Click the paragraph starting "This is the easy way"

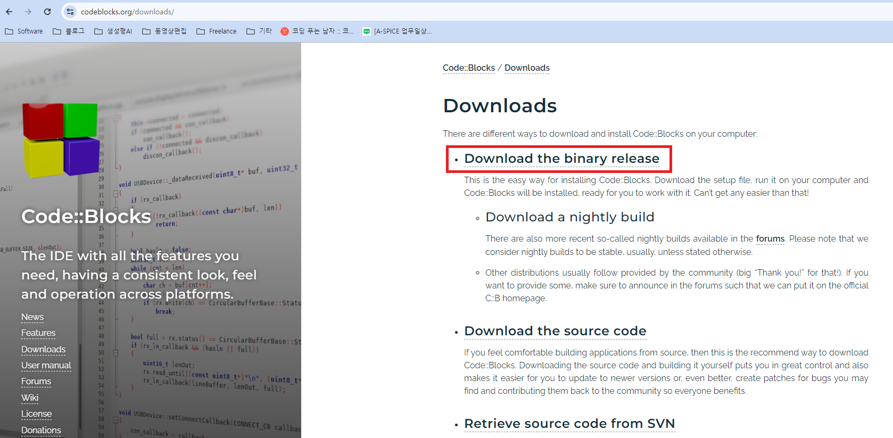click(x=666, y=187)
